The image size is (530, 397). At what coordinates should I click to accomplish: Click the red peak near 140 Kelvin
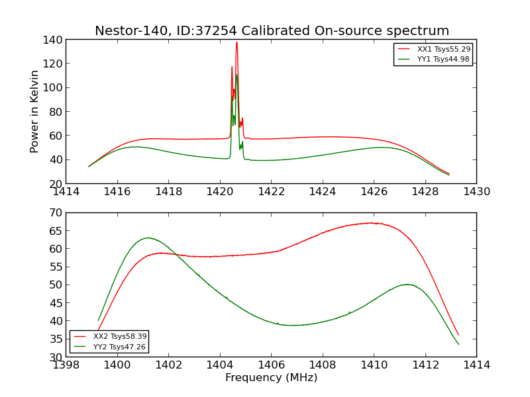(x=237, y=42)
